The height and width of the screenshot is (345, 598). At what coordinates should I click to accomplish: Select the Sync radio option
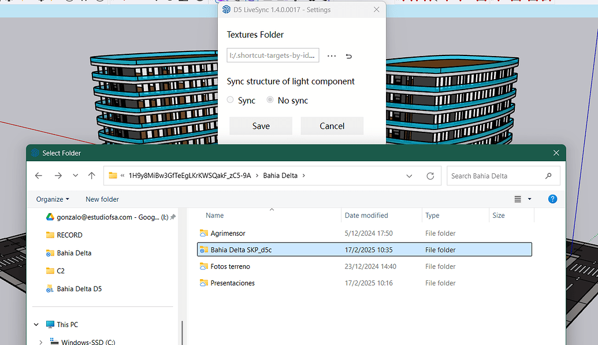(x=231, y=100)
